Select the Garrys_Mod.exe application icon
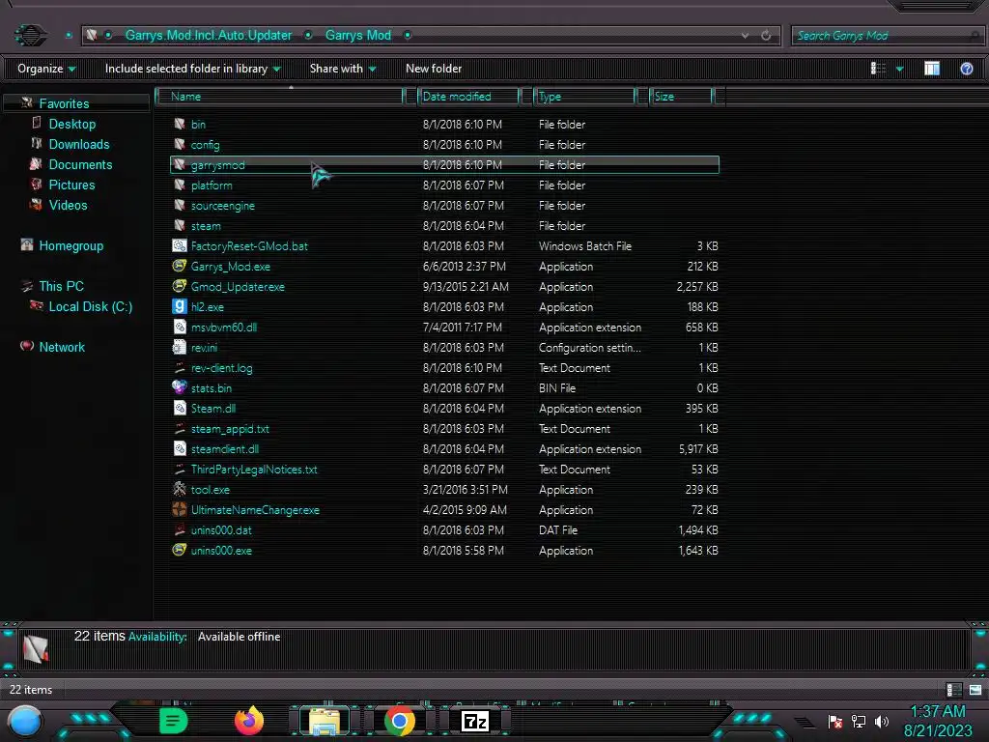The width and height of the screenshot is (989, 742). [x=180, y=267]
